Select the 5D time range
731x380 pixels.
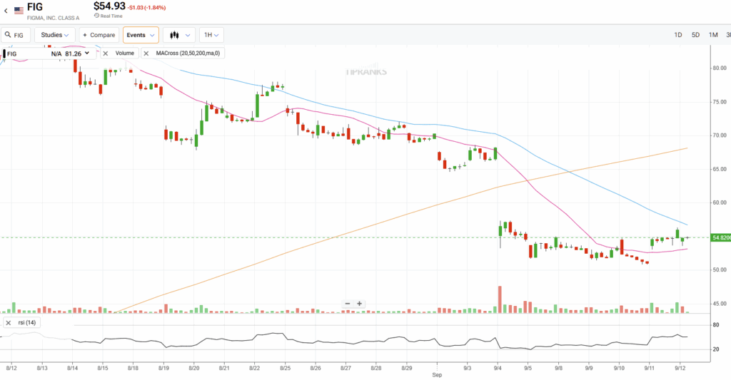coord(695,35)
